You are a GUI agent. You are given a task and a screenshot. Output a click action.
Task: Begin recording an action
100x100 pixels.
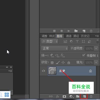coord(61,31)
